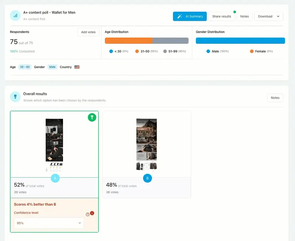Click the Male legend dot
The image size is (295, 241).
[208, 51]
